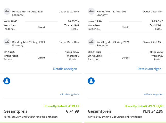
Task: Click the Bravofly Rabatt -€ 19,13 label
Action: pos(62,106)
